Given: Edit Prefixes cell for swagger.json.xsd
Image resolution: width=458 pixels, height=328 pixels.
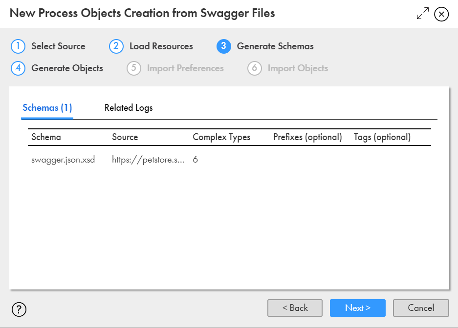Looking at the screenshot, I should [310, 160].
